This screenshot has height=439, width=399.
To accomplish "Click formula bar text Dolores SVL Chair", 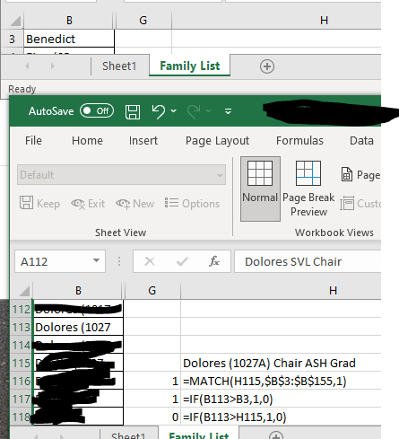I will [x=293, y=262].
